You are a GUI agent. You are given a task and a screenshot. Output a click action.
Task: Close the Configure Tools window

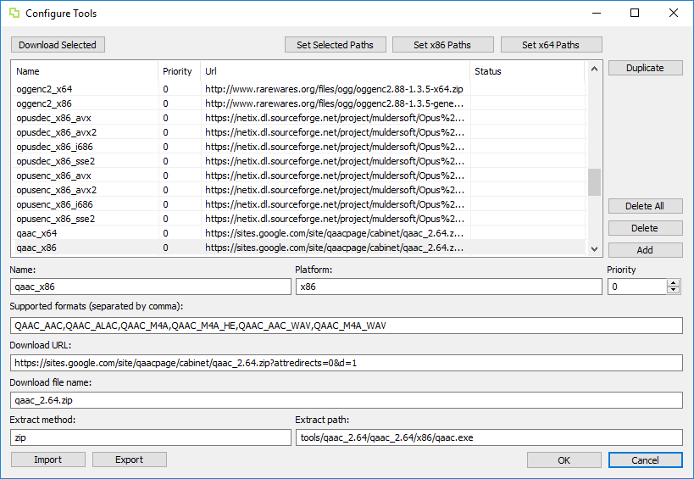[673, 13]
